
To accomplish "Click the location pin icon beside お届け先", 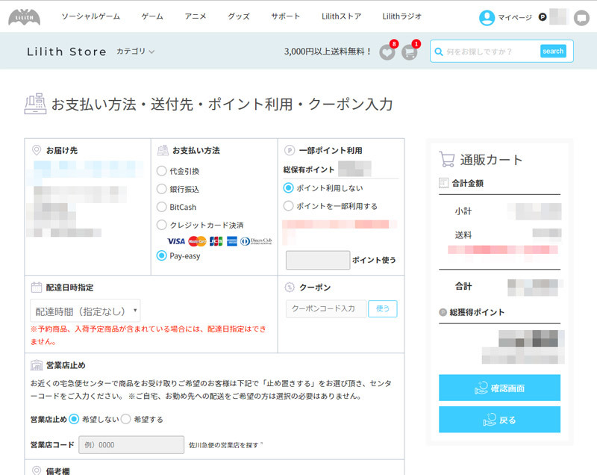I will click(x=37, y=150).
